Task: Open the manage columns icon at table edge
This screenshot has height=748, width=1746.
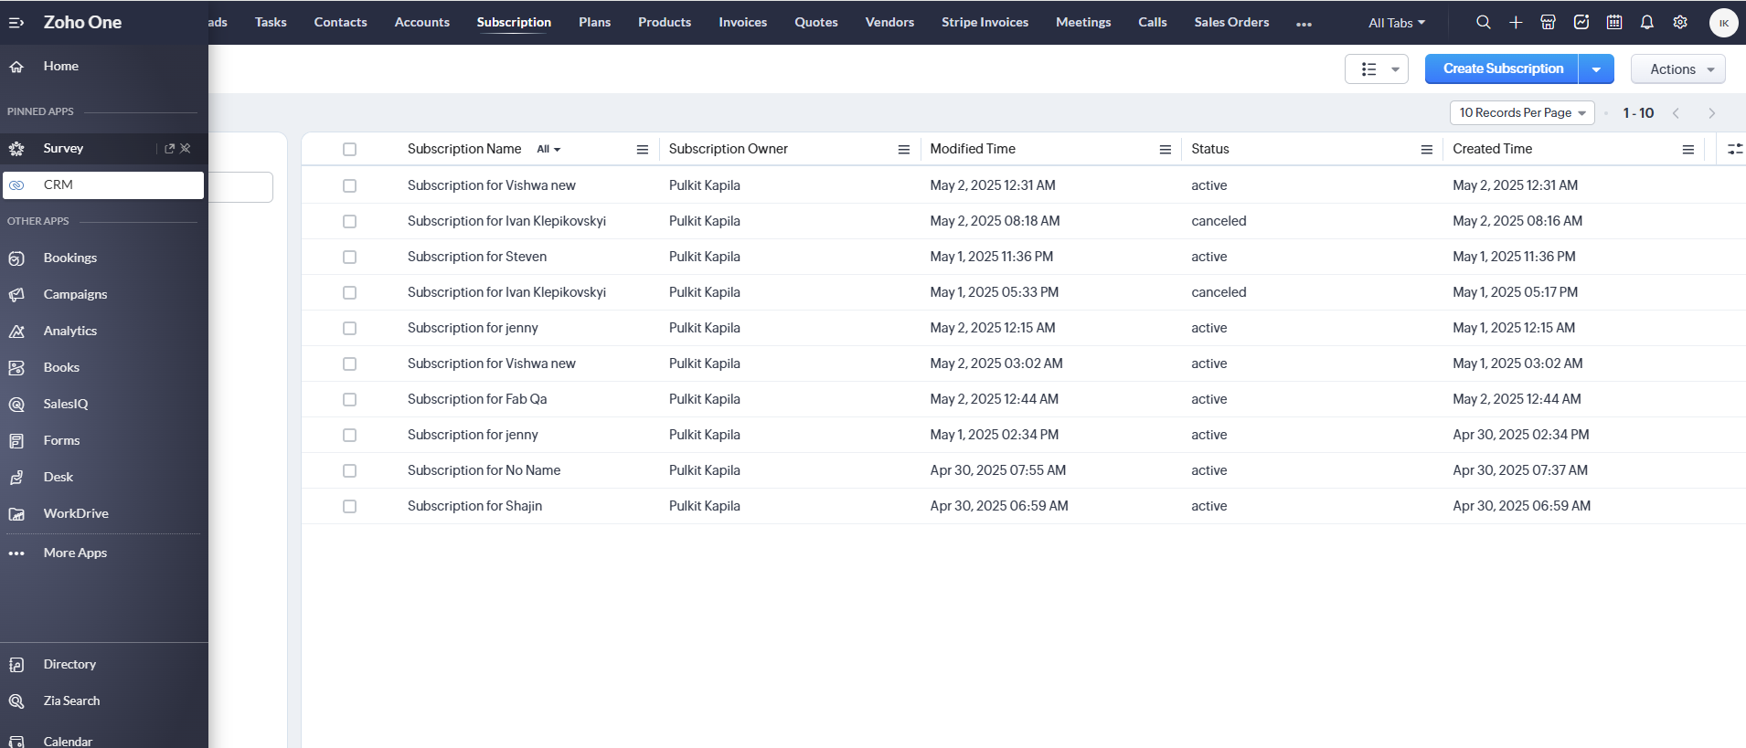Action: point(1734,149)
